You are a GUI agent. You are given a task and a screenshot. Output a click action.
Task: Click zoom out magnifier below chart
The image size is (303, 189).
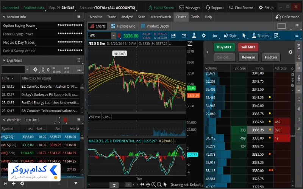point(159,184)
